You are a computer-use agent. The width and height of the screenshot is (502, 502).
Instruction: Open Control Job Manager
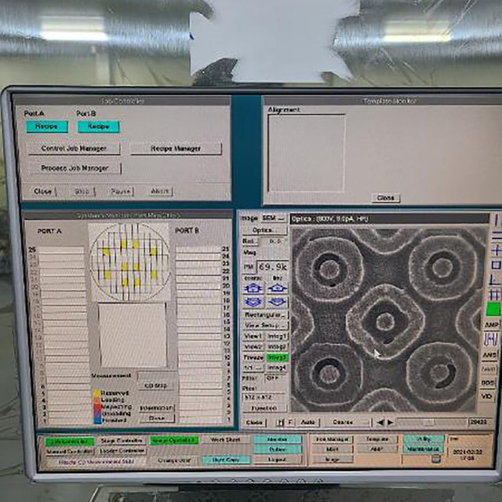click(x=74, y=149)
